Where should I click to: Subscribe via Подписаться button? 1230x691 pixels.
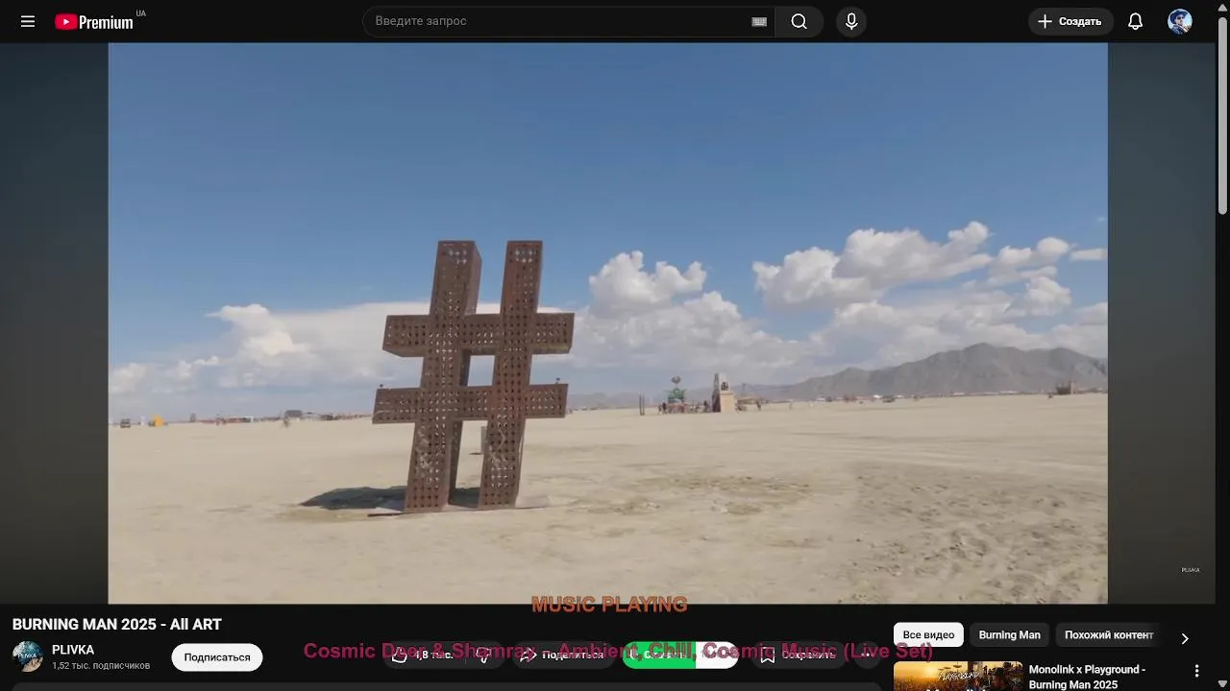coord(217,657)
